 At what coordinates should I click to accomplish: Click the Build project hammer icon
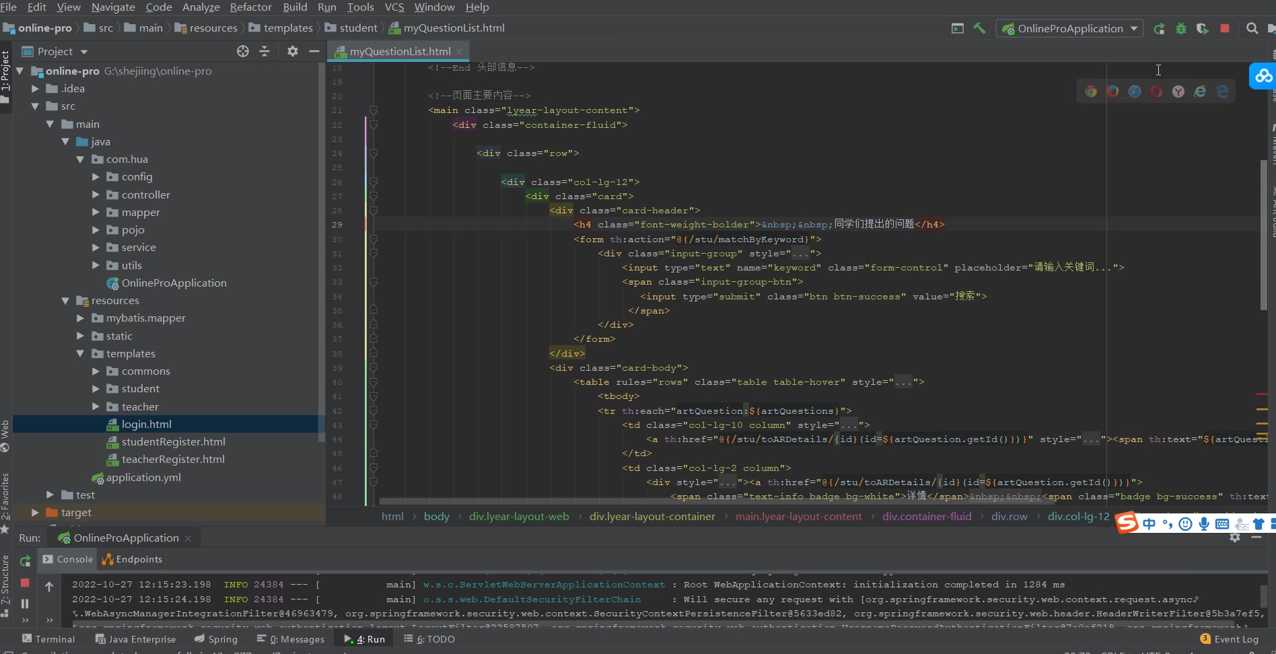coord(979,28)
